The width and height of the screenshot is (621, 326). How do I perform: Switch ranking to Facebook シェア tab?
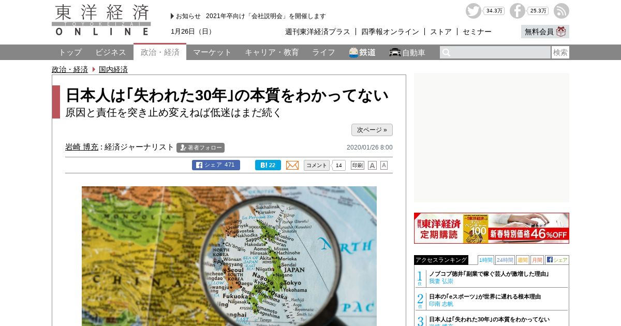[x=557, y=260]
